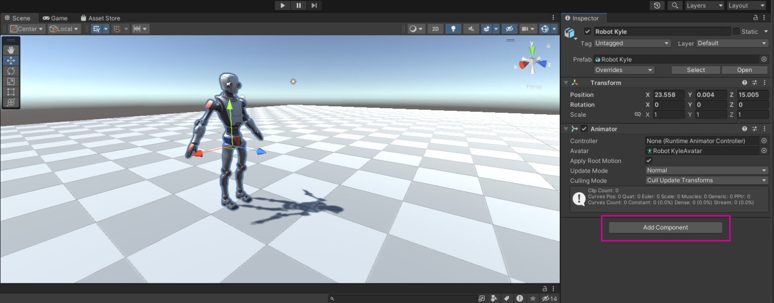Click the Add Component button
The width and height of the screenshot is (774, 303).
tap(665, 227)
